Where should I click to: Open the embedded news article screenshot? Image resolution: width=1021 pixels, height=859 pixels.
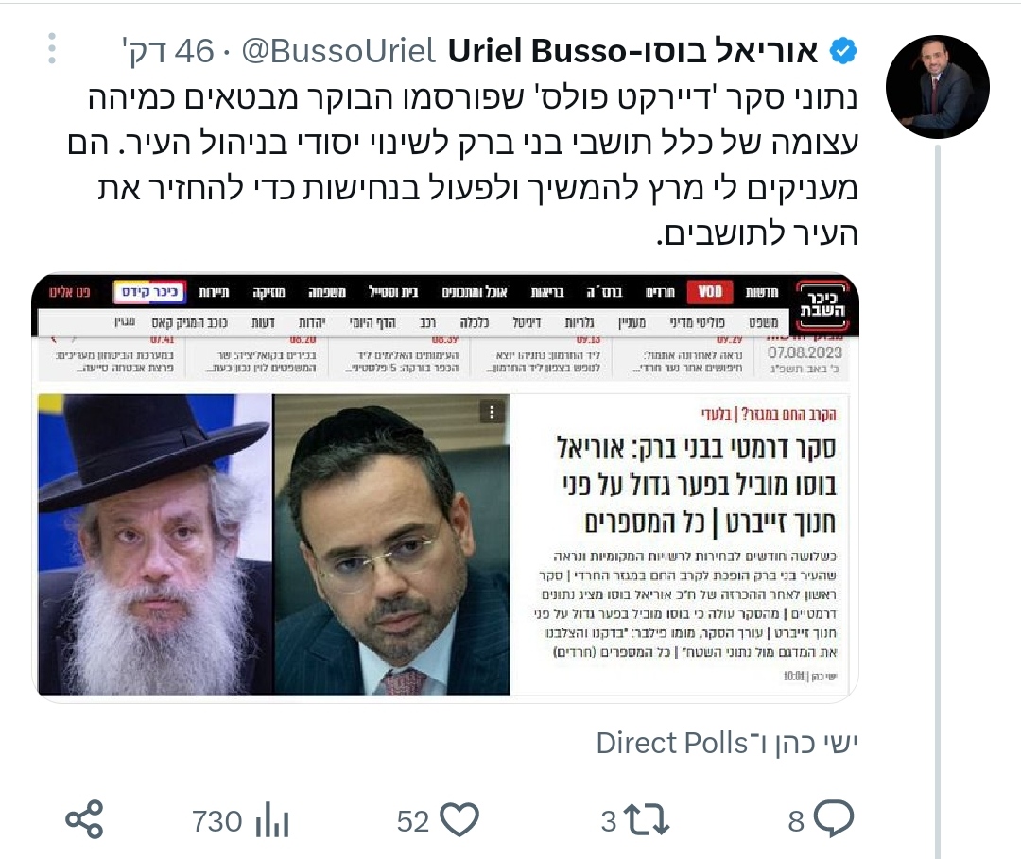click(x=445, y=487)
